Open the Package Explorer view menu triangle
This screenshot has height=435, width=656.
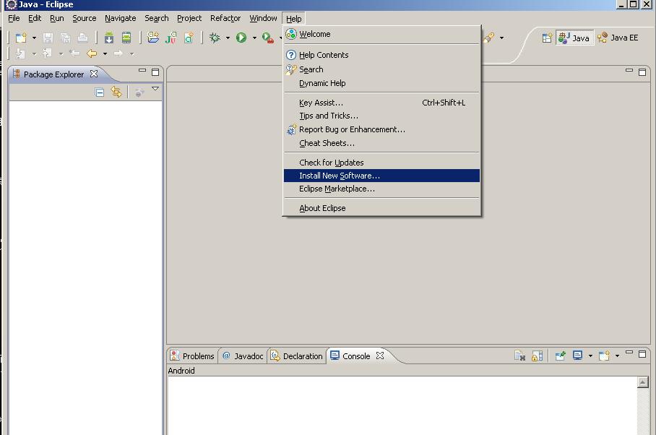click(x=155, y=89)
